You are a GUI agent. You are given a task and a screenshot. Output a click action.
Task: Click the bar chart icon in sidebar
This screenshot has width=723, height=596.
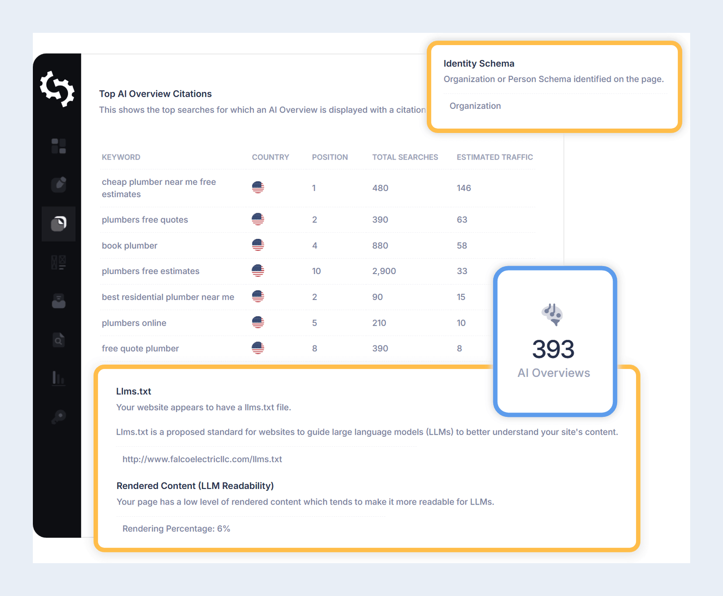click(x=59, y=378)
